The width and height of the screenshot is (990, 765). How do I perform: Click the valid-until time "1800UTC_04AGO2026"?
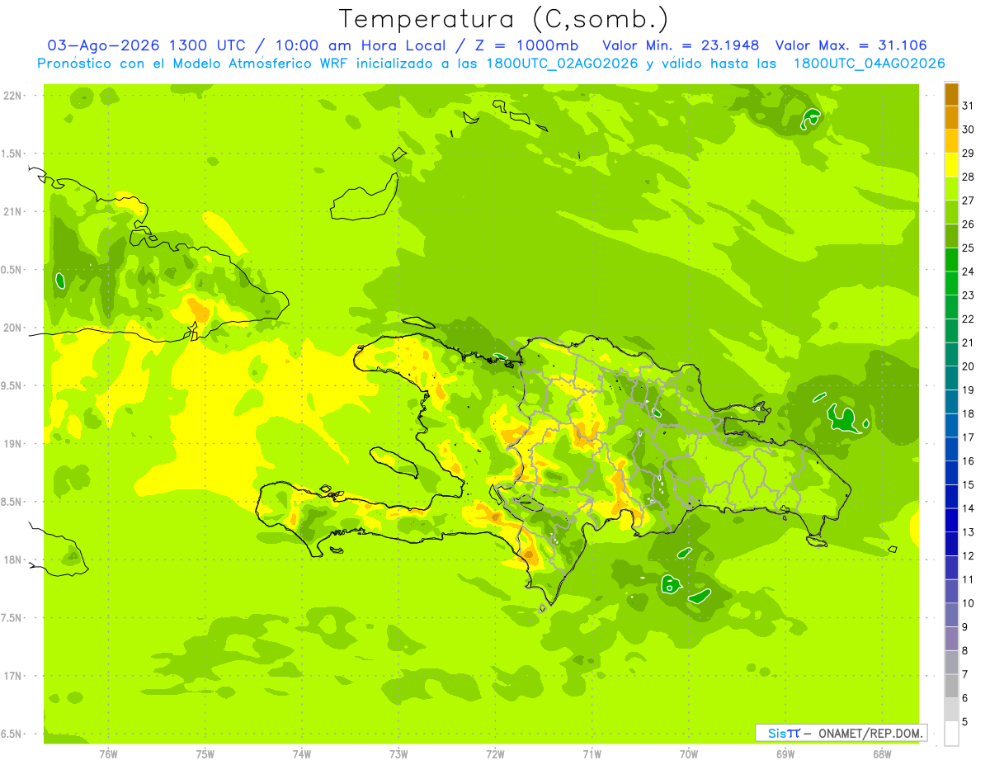(x=869, y=64)
